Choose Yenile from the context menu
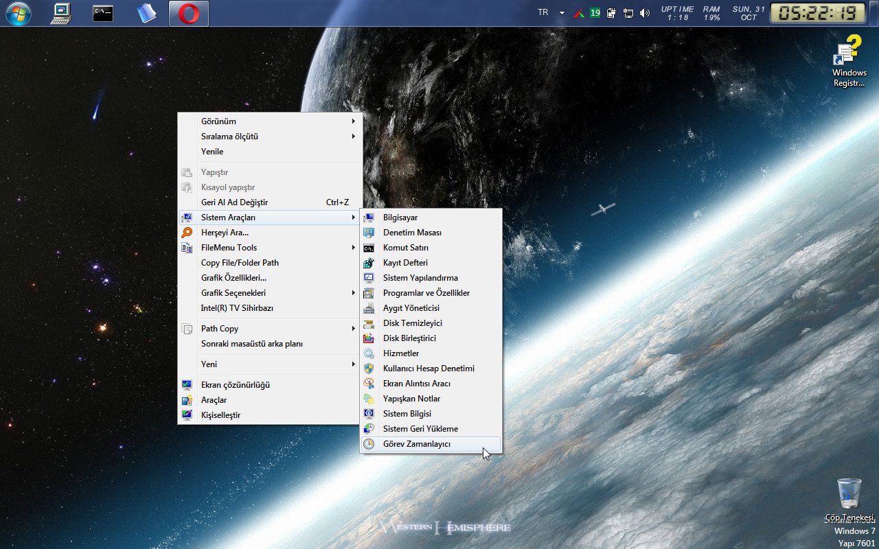The height and width of the screenshot is (549, 879). [270, 152]
